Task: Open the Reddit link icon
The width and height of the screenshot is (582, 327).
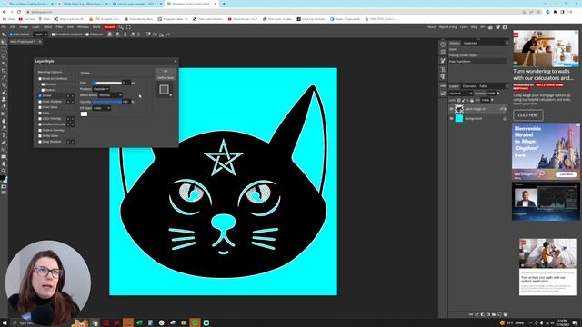Action: [490, 27]
